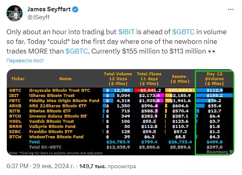This screenshot has width=242, height=175.
Task: Click the 149,7 тыс. просмотра views count
Action: coord(108,166)
